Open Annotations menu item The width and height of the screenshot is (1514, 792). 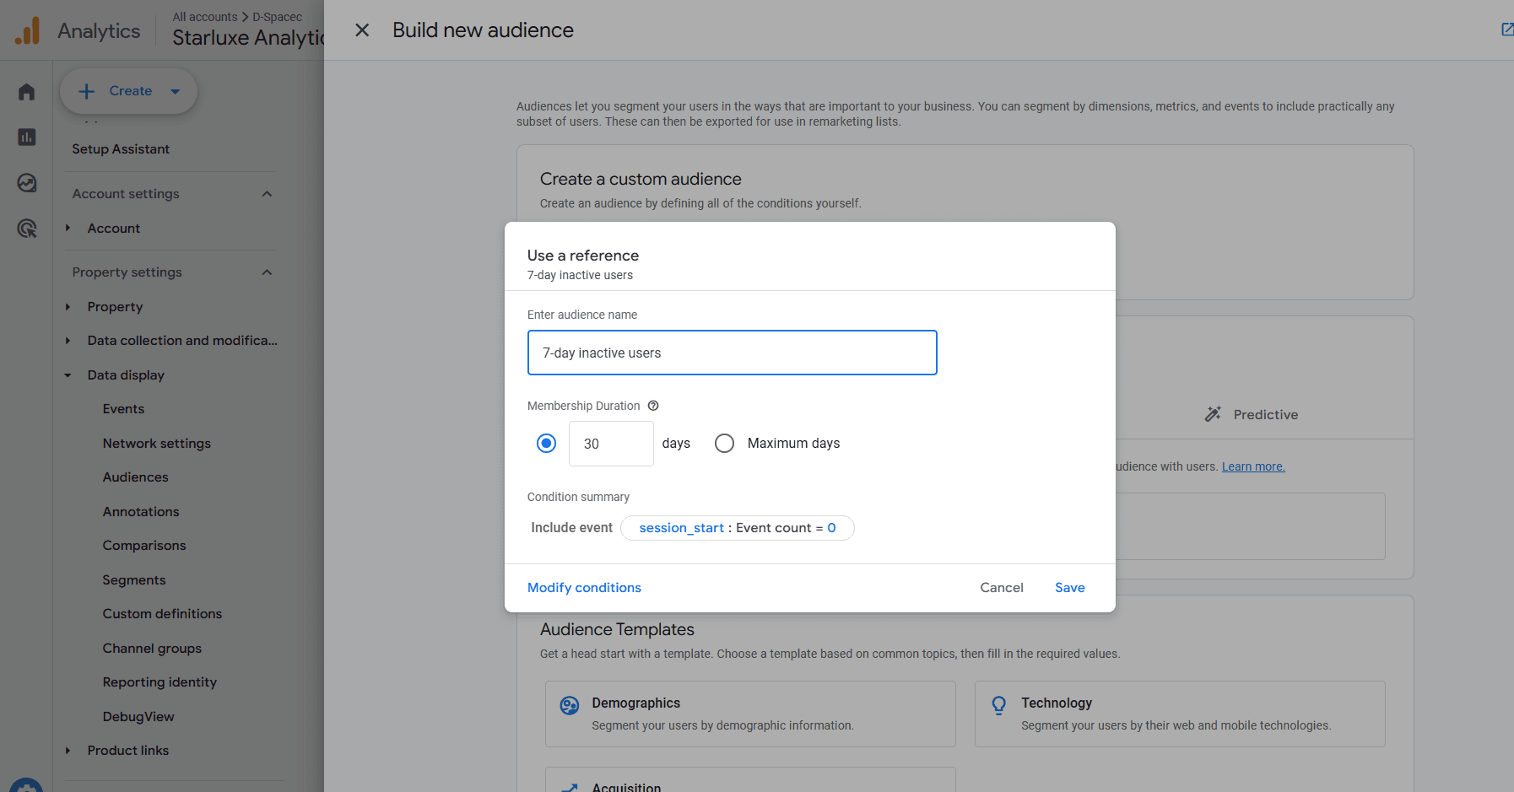pyautogui.click(x=141, y=512)
